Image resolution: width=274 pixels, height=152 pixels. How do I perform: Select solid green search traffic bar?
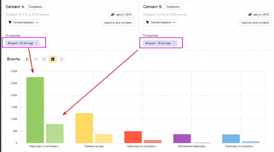[x=35, y=110]
